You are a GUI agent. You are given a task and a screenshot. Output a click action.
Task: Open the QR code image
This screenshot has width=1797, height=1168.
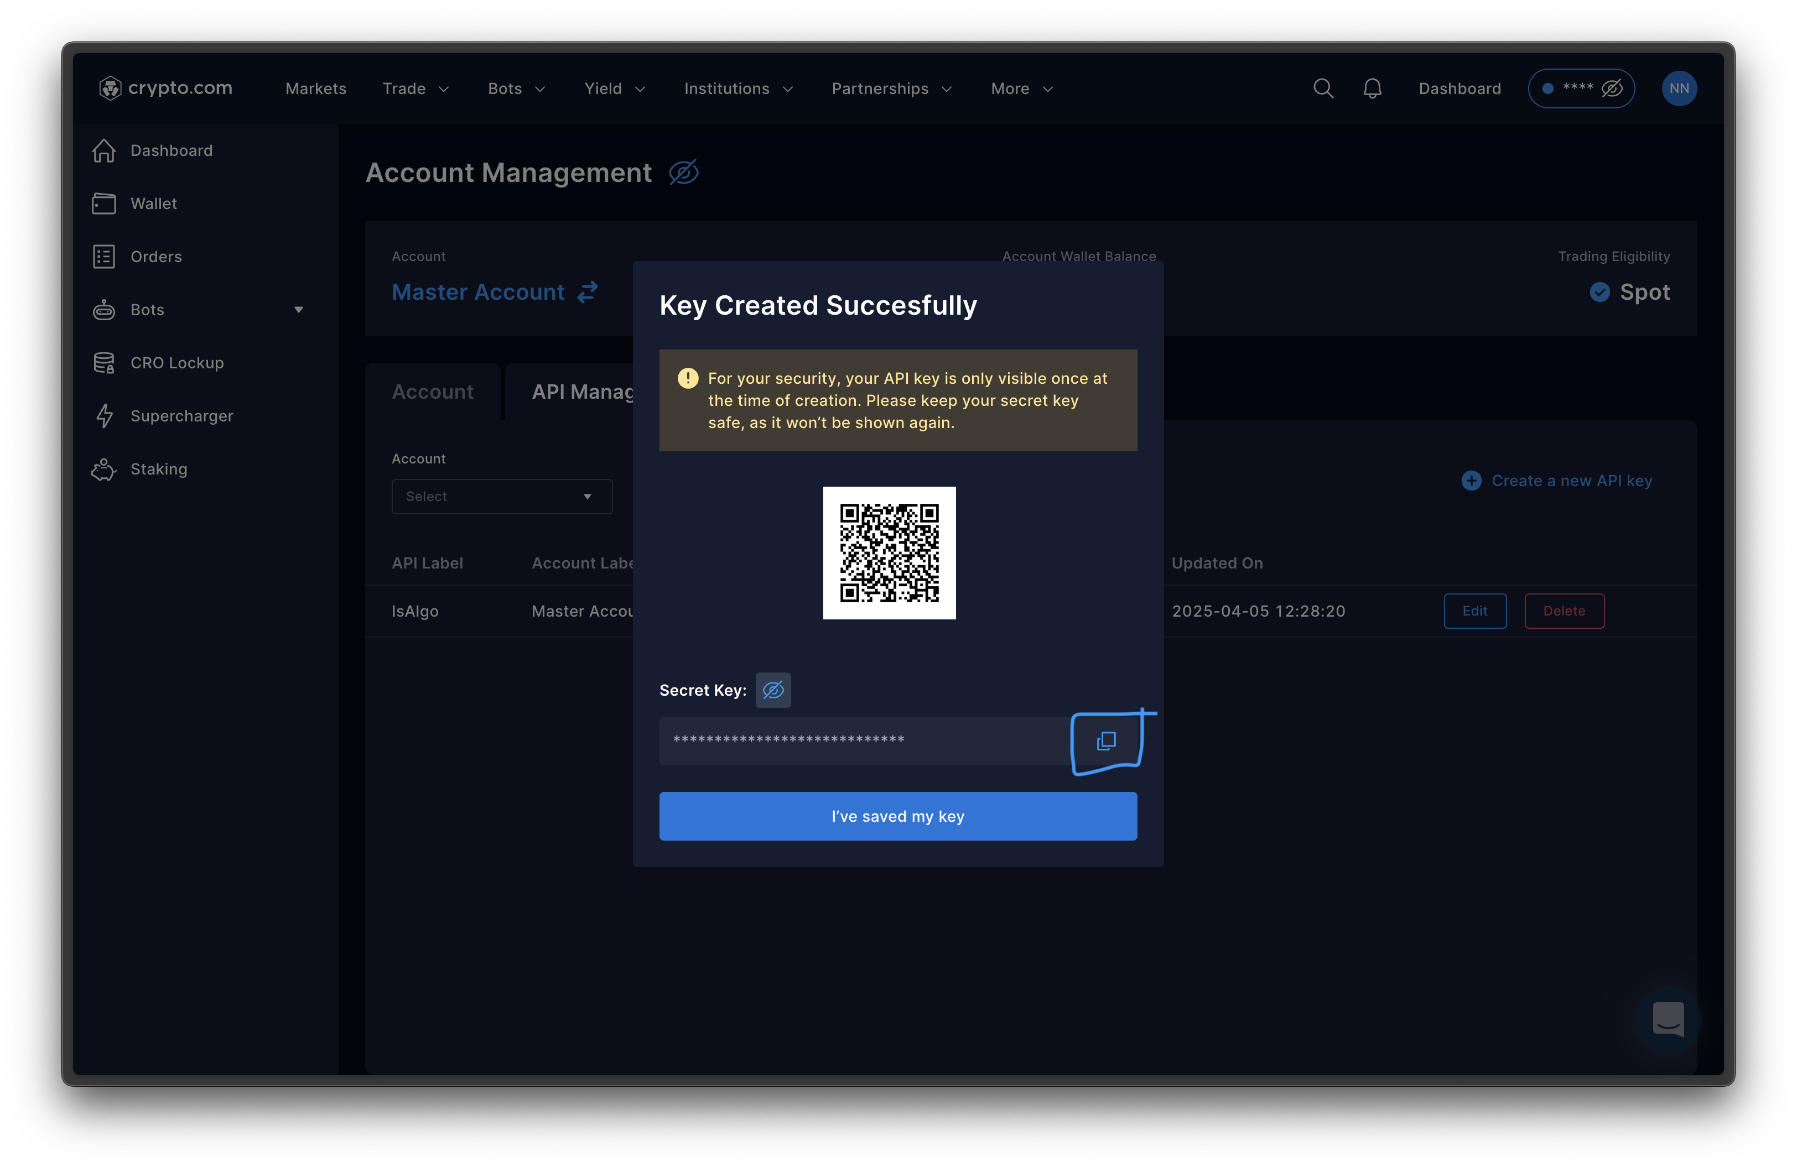click(890, 553)
